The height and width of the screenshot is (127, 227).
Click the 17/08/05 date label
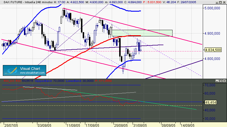92,125
